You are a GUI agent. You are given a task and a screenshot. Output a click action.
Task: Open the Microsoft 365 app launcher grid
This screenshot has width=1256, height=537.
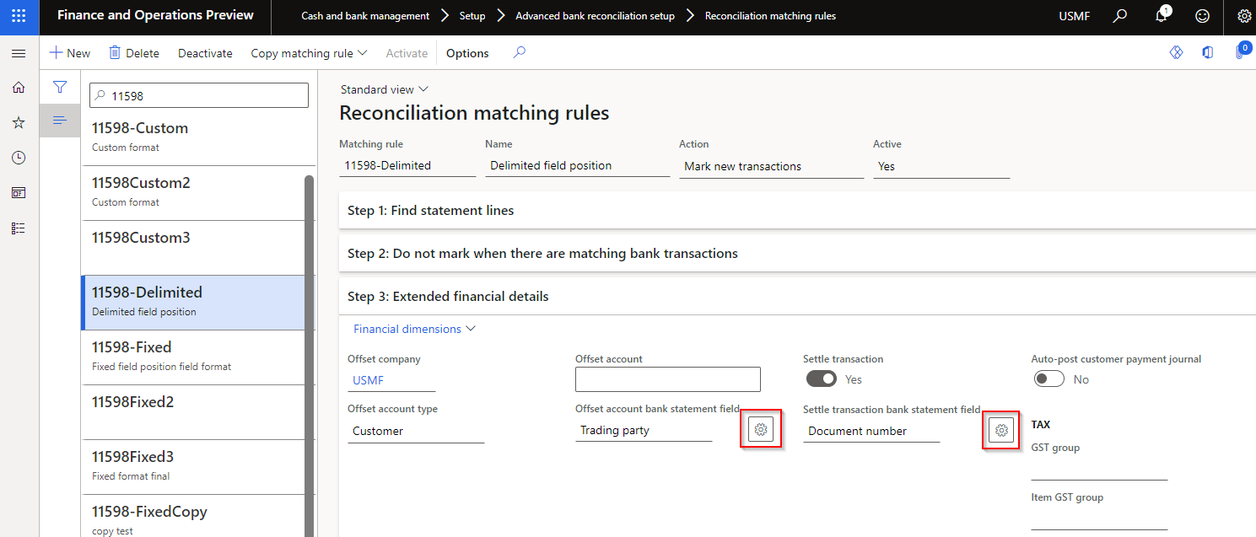(18, 16)
